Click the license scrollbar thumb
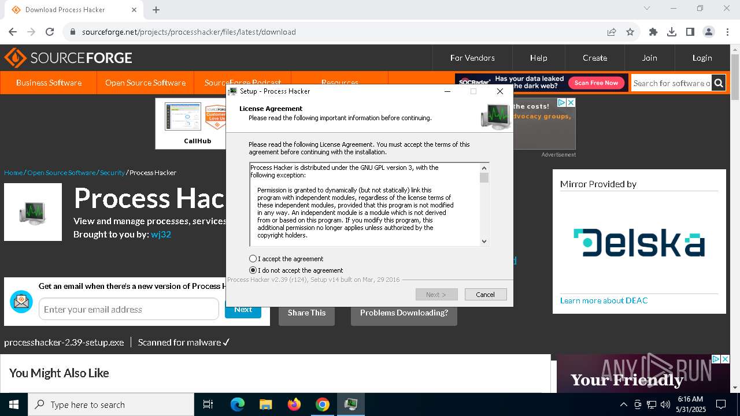The width and height of the screenshot is (740, 416). pos(484,178)
